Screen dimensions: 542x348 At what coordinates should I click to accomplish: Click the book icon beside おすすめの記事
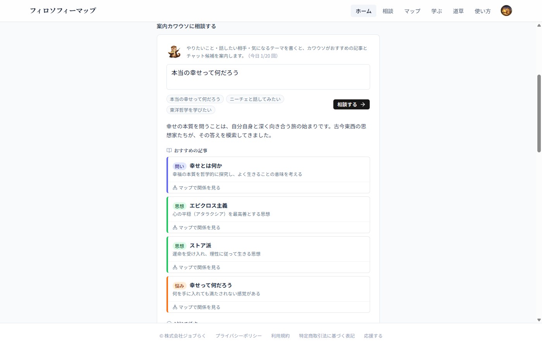point(169,150)
